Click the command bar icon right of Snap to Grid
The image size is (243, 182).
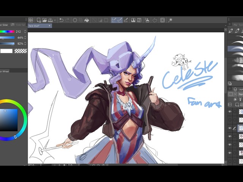click(133, 20)
